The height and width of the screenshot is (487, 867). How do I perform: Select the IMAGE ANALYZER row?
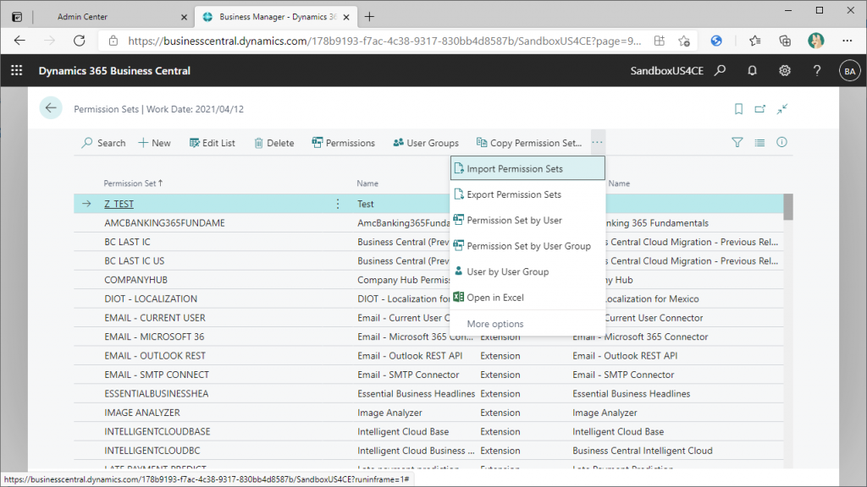coord(428,413)
